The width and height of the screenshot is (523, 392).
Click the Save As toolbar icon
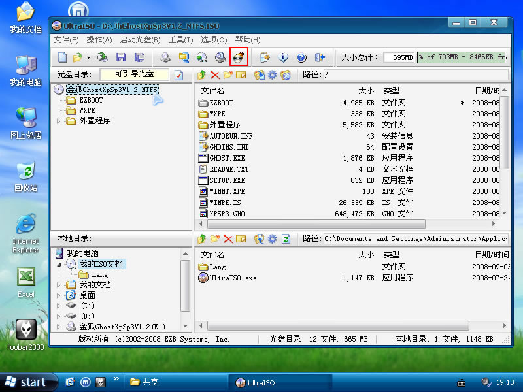[139, 57]
